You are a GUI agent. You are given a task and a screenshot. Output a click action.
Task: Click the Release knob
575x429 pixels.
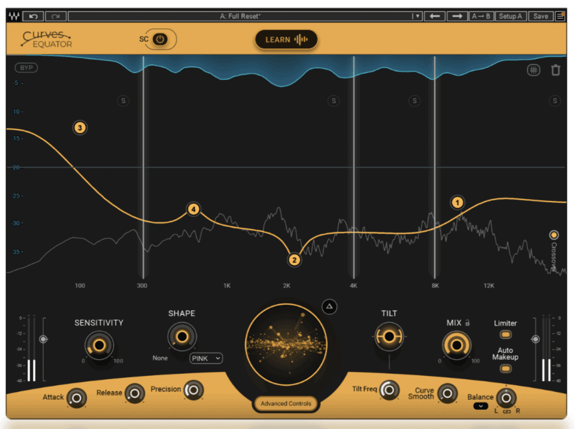click(135, 394)
